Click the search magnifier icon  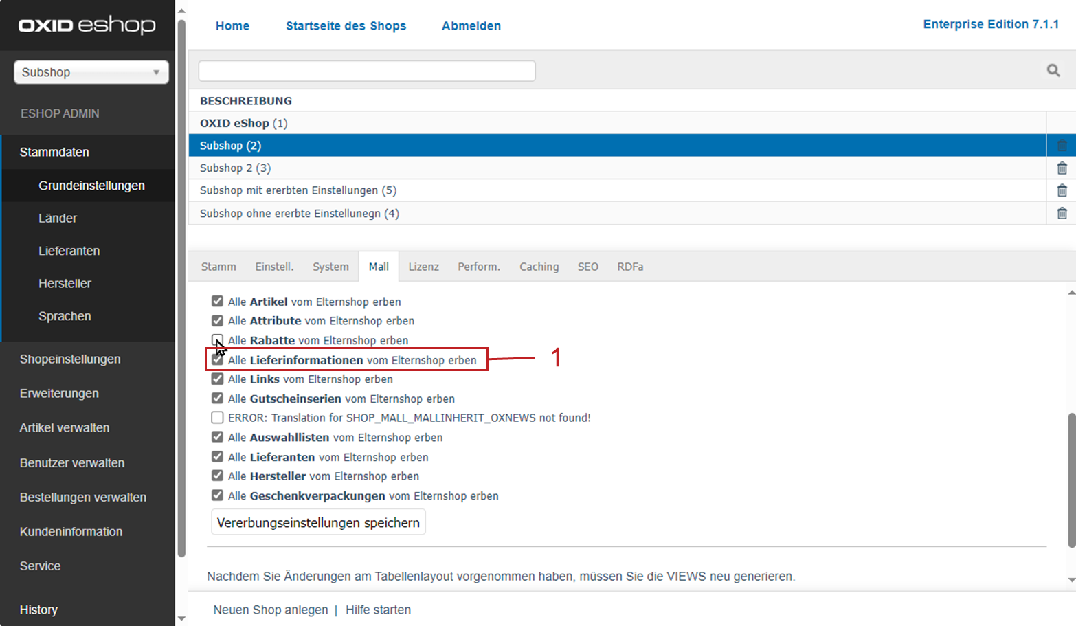click(x=1053, y=70)
